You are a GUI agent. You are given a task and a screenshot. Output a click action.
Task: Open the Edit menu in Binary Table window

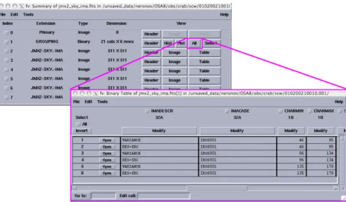(x=88, y=102)
